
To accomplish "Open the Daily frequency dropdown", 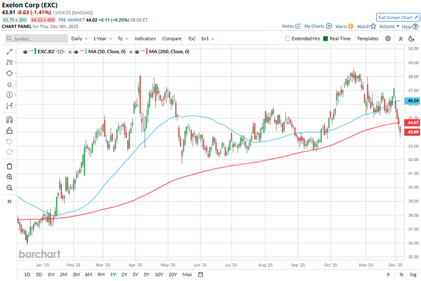I will tap(79, 39).
